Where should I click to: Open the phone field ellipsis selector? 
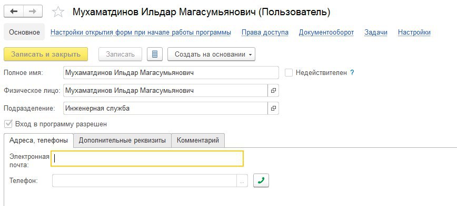[x=242, y=181]
